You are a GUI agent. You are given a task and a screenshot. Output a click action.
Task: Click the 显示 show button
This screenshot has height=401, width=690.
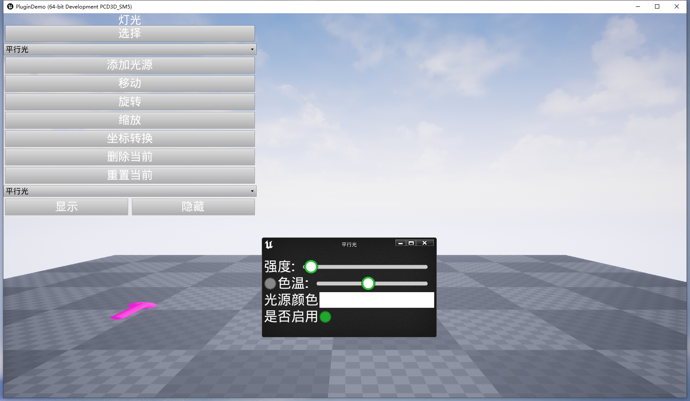click(x=66, y=207)
